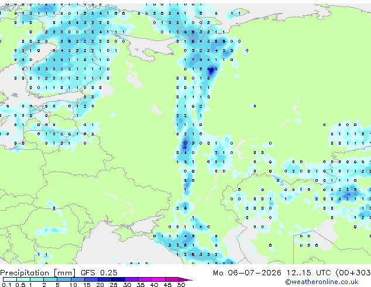Click the legend label '30'
This screenshot has height=287, width=371.
[127, 285]
